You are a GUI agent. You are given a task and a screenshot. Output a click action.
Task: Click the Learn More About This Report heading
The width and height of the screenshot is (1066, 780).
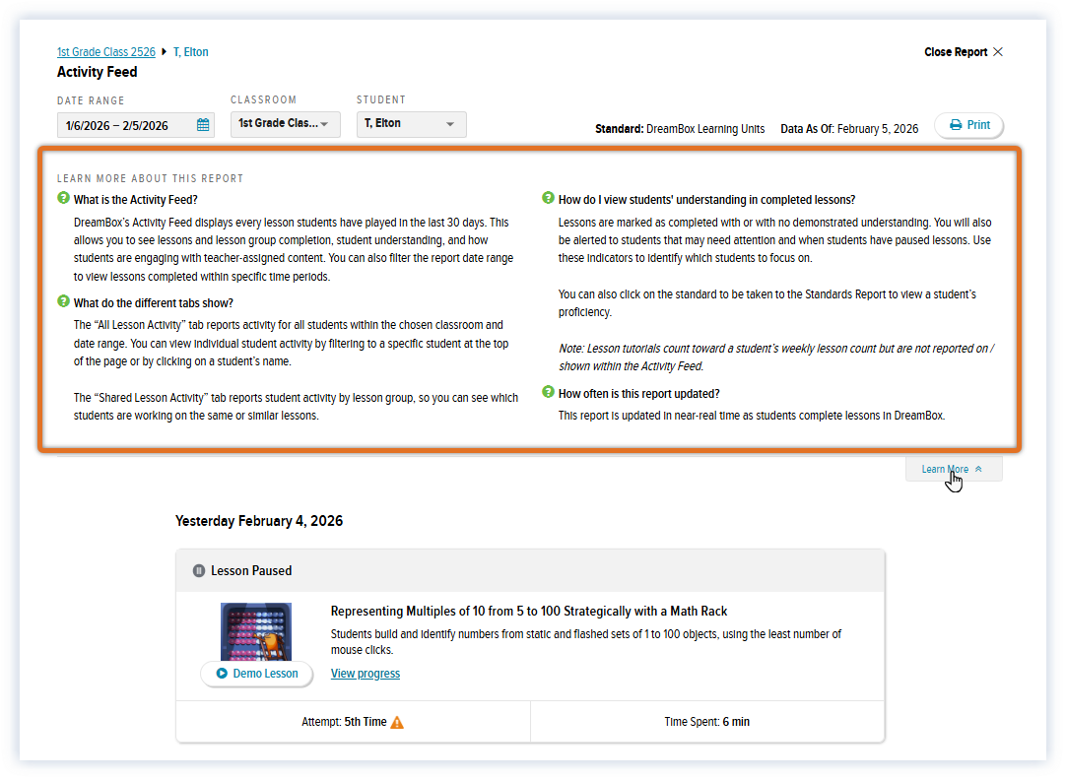point(151,178)
